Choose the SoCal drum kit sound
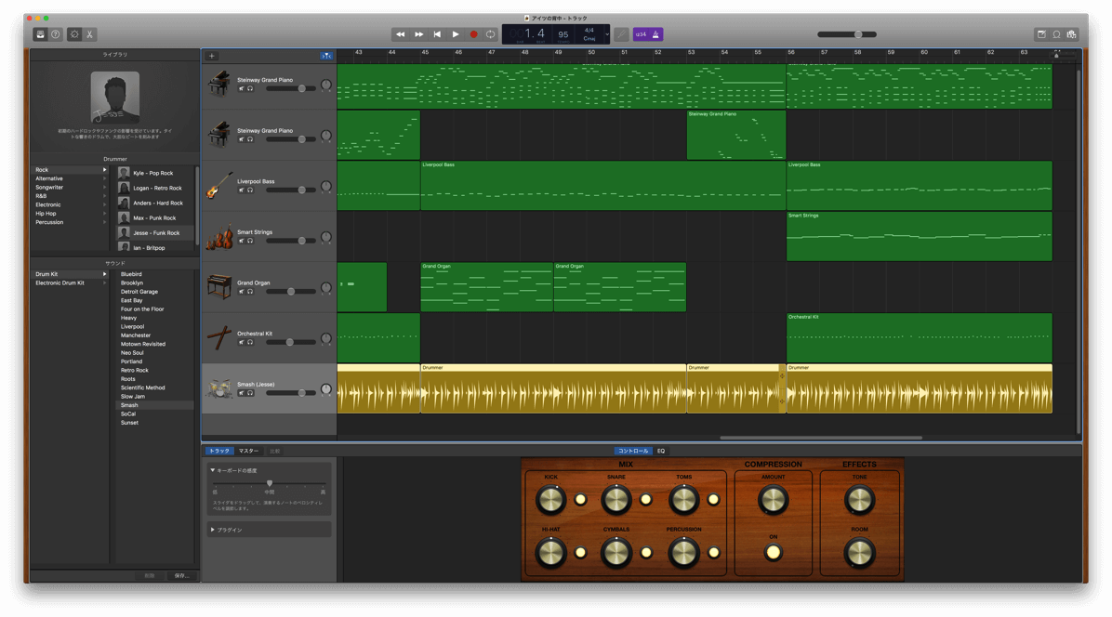 [x=128, y=414]
